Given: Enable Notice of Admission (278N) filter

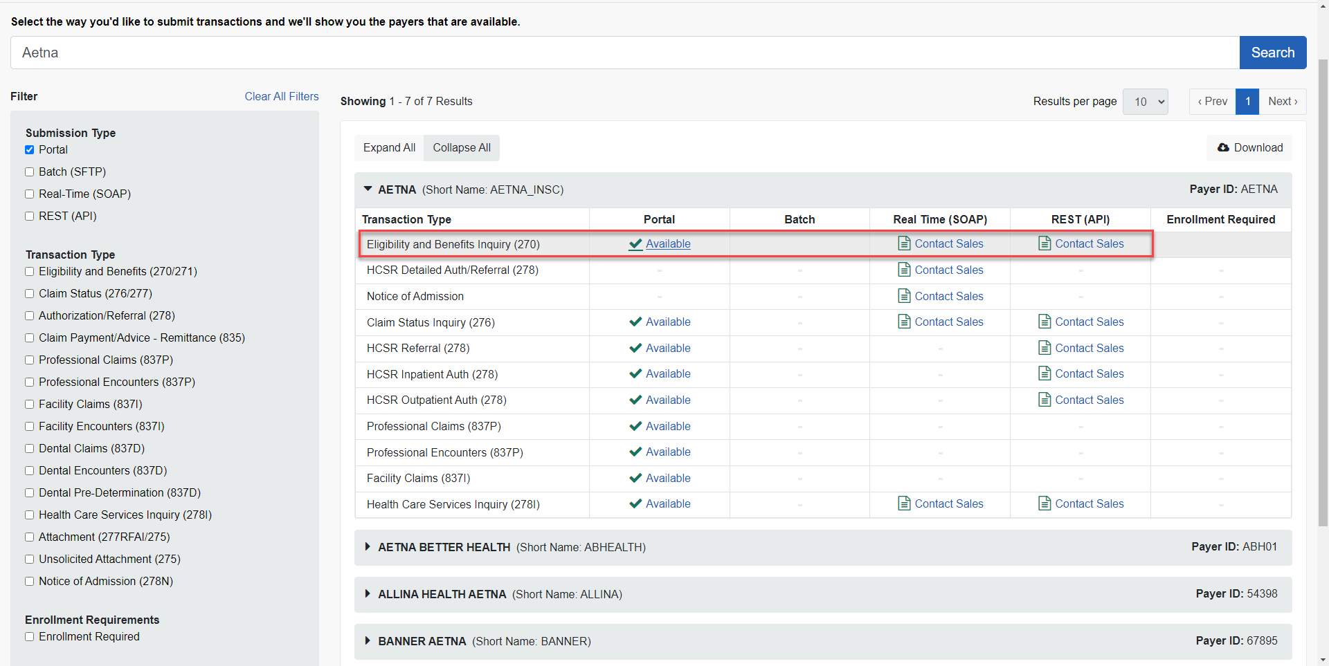Looking at the screenshot, I should tap(30, 582).
